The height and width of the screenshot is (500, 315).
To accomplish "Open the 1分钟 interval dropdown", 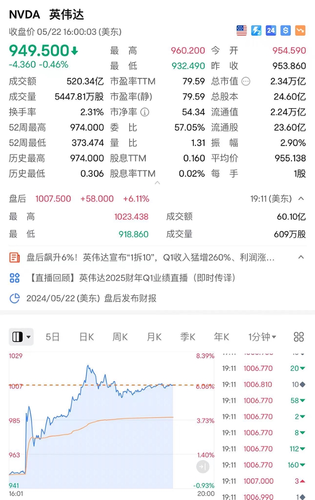I will (262, 337).
